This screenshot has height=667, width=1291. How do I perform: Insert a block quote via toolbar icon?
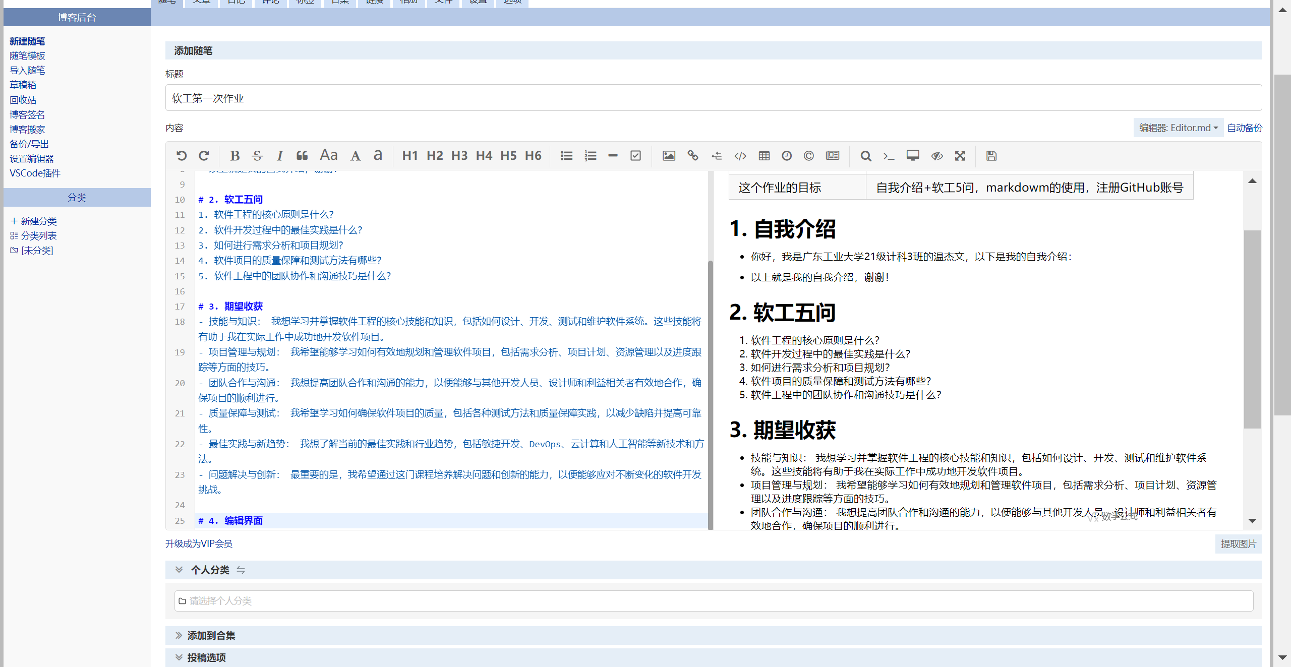pos(302,156)
